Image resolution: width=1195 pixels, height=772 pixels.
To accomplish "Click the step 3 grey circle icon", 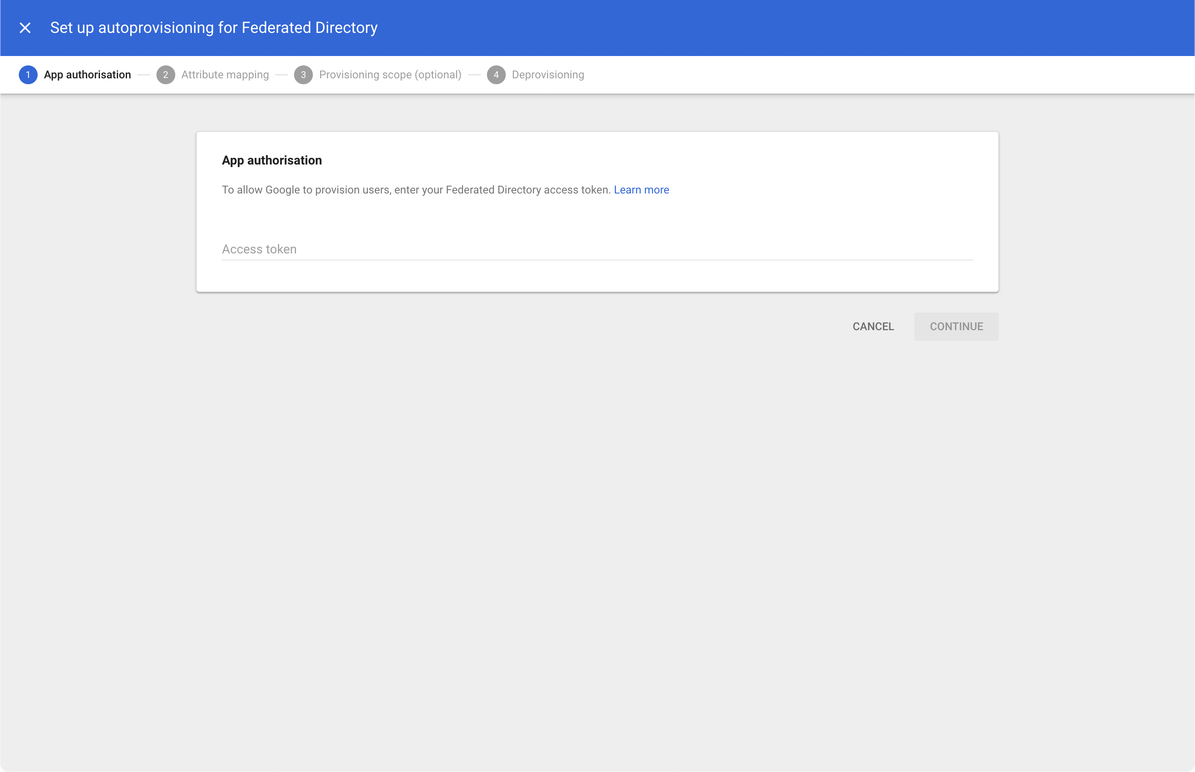I will point(304,74).
